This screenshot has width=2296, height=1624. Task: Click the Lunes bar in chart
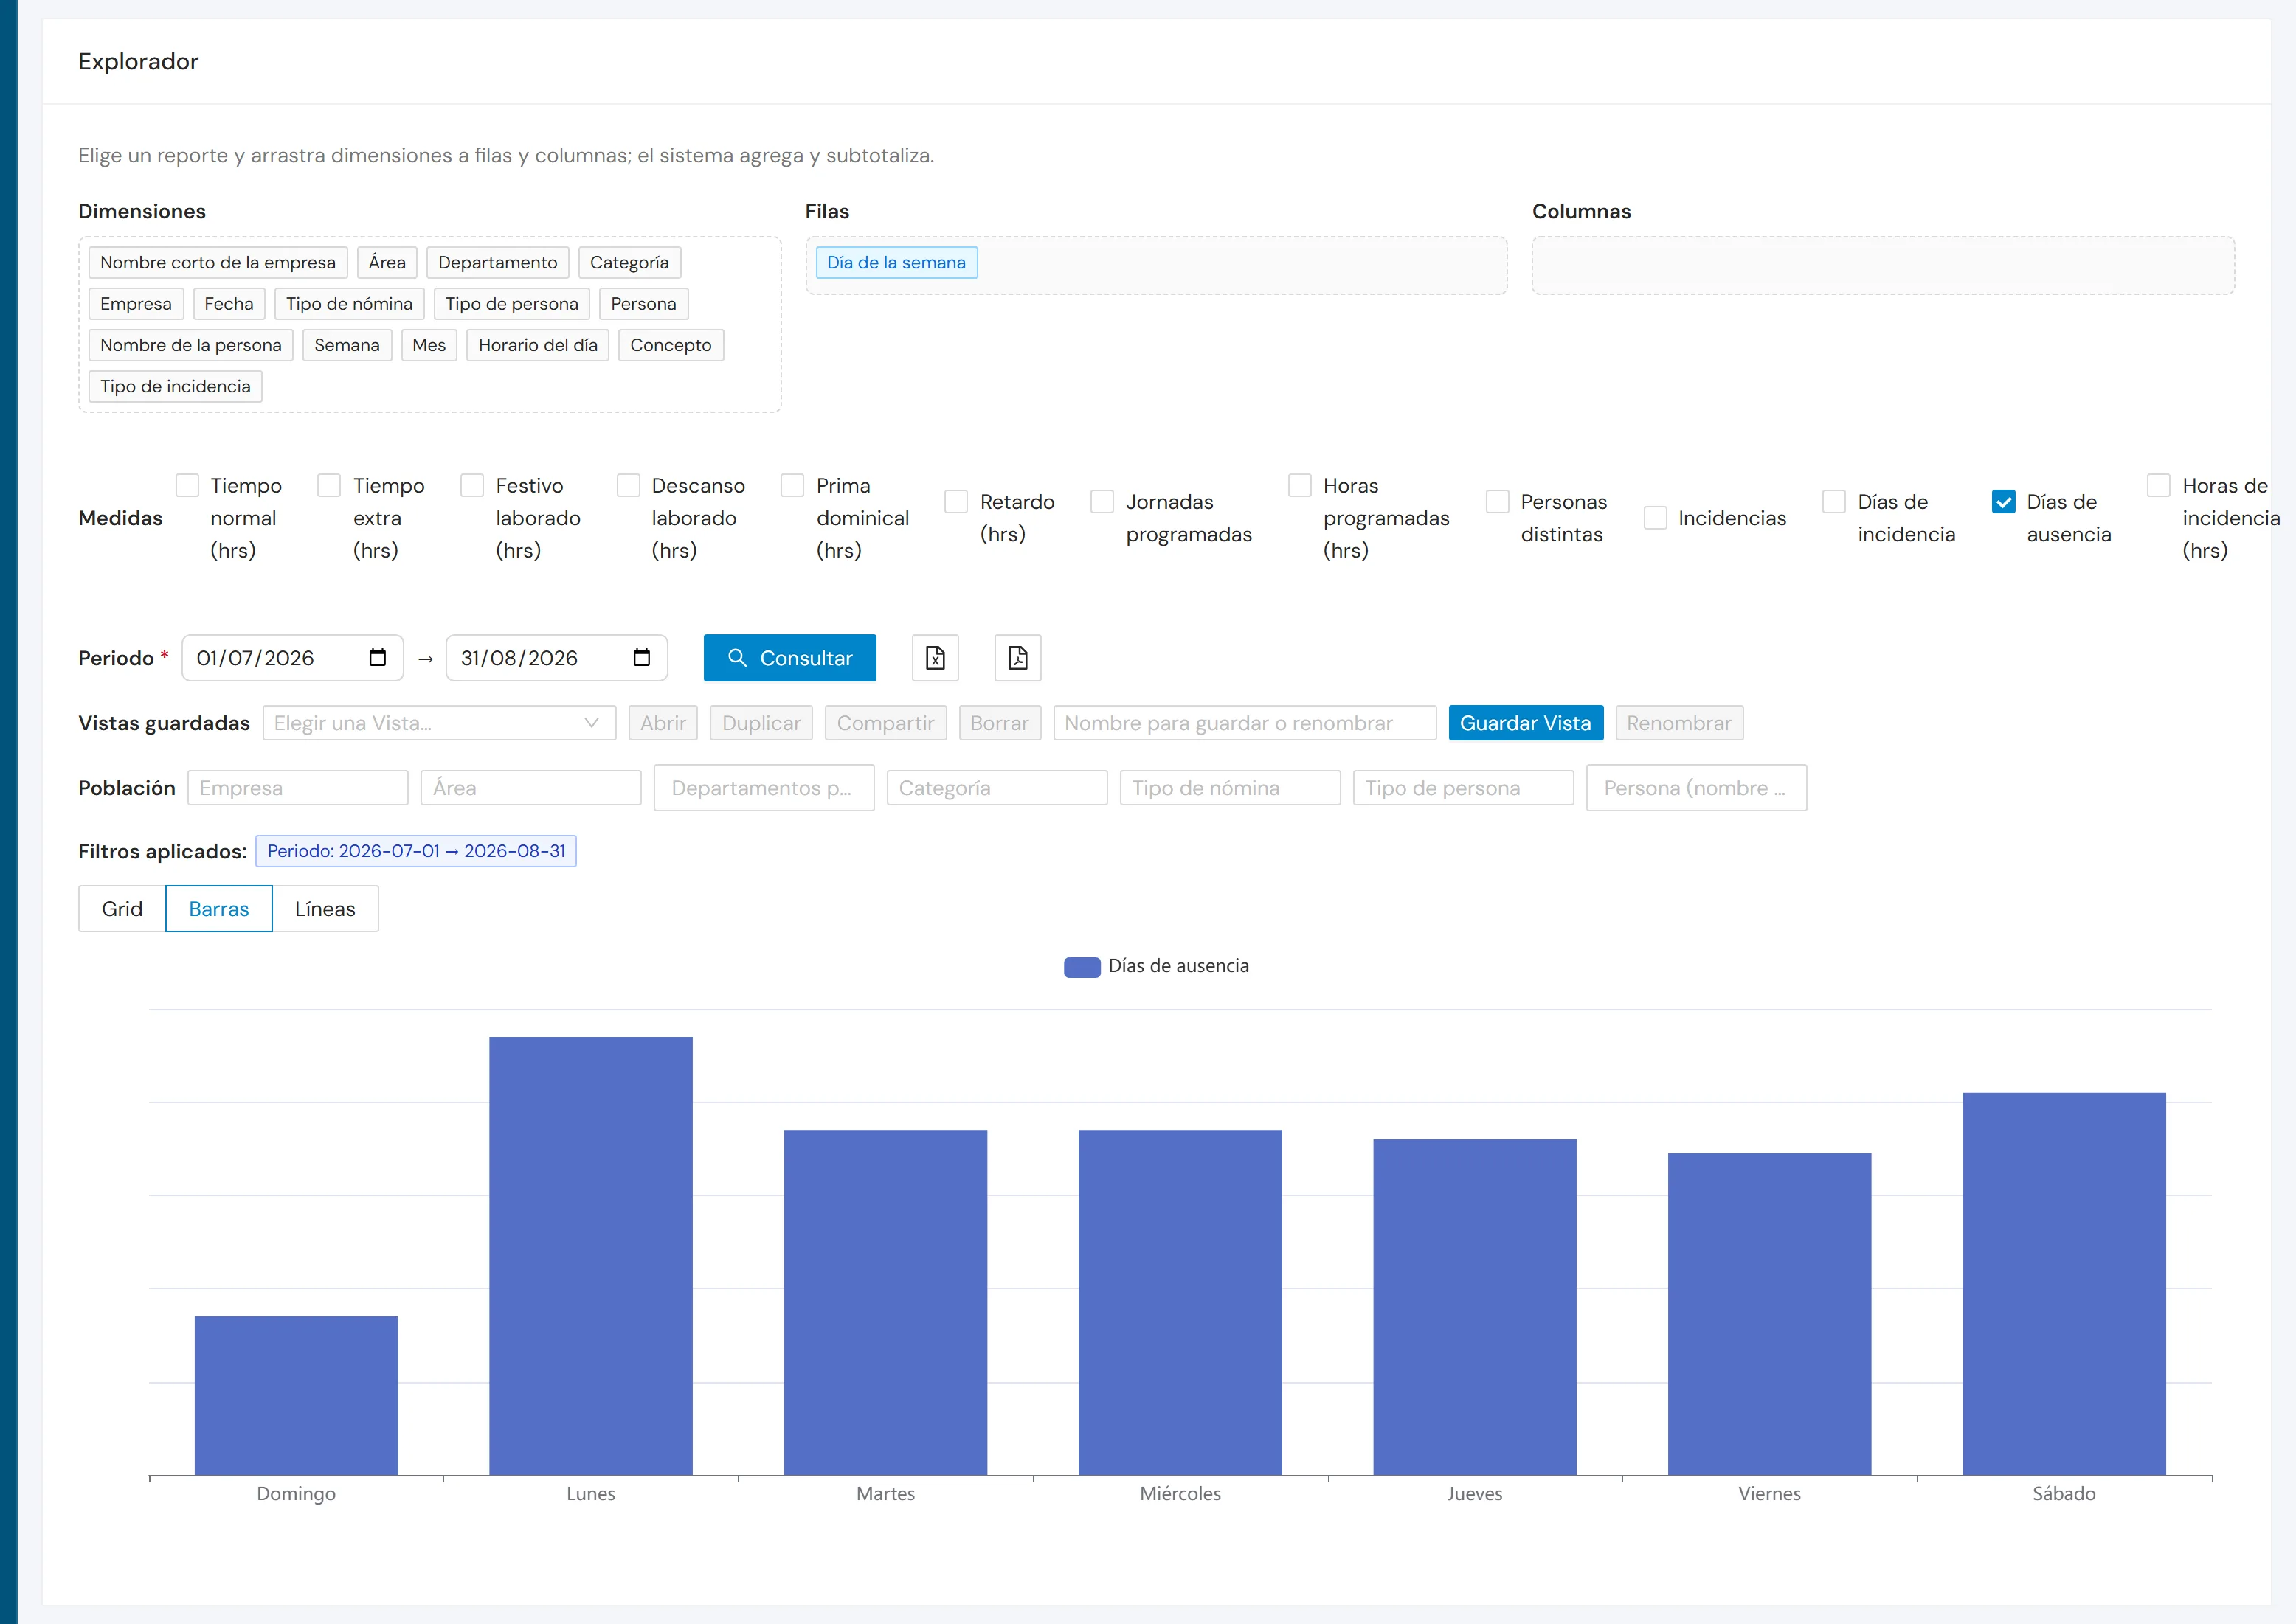pos(590,1256)
